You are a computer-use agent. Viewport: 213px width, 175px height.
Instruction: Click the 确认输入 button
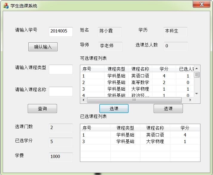click(43, 47)
